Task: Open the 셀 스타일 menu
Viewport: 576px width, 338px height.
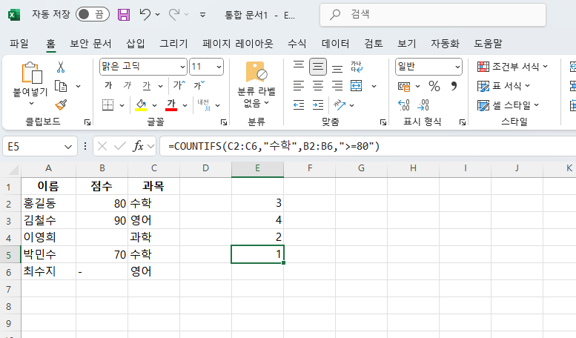Action: 508,105
